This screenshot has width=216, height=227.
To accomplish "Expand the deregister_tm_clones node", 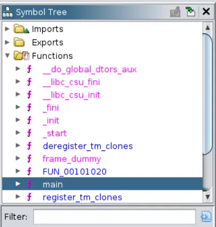I will click(18, 145).
